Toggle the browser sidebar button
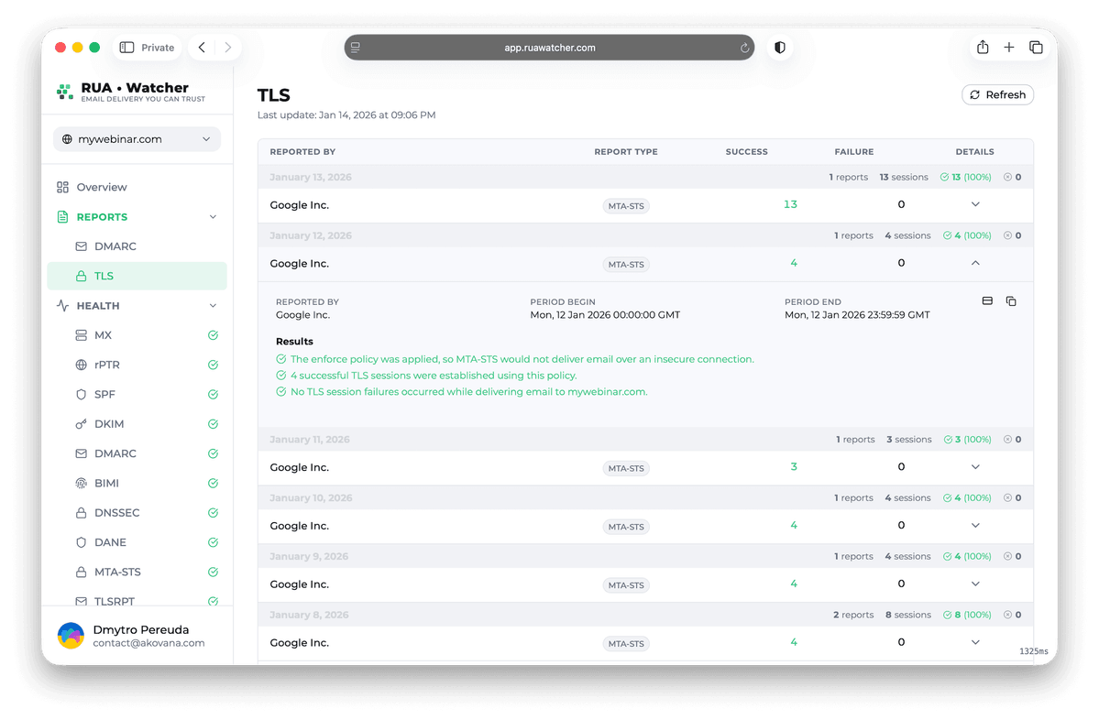The width and height of the screenshot is (1099, 720). [x=126, y=48]
